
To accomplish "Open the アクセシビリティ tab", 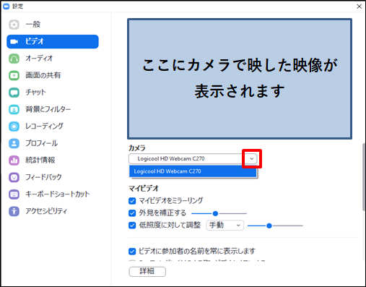I will click(x=53, y=211).
